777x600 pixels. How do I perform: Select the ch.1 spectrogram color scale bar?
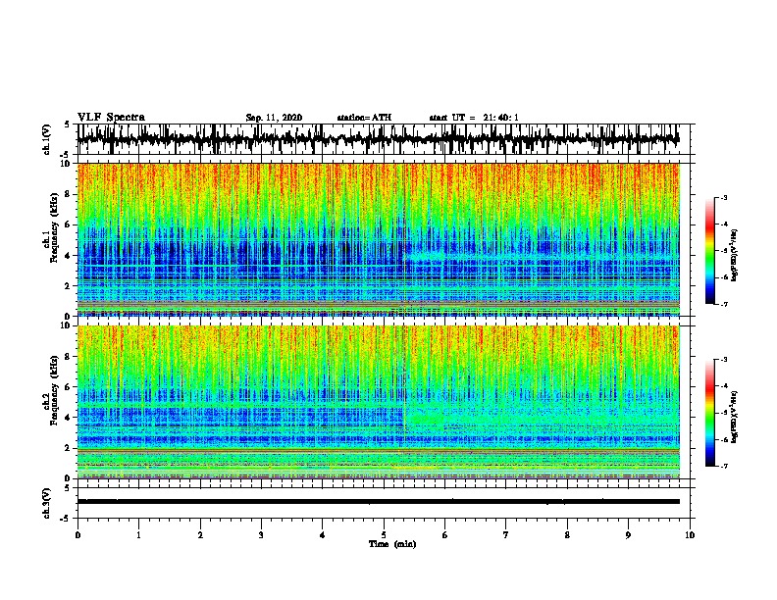tap(709, 251)
